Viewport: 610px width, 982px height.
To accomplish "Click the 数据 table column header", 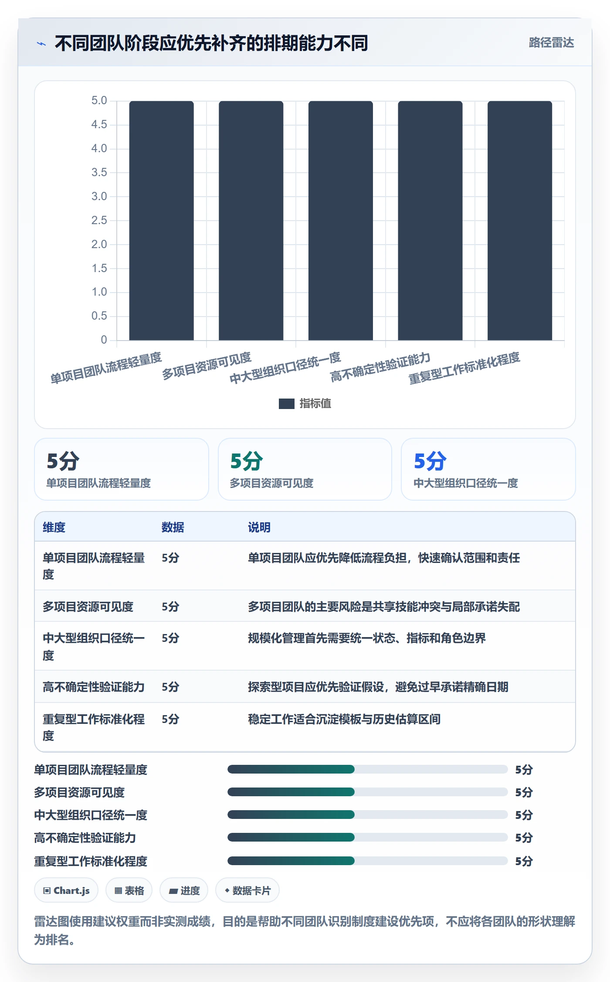I will point(173,527).
